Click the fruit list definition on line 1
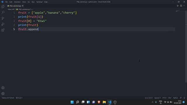This screenshot has width=187, height=105. [47, 13]
